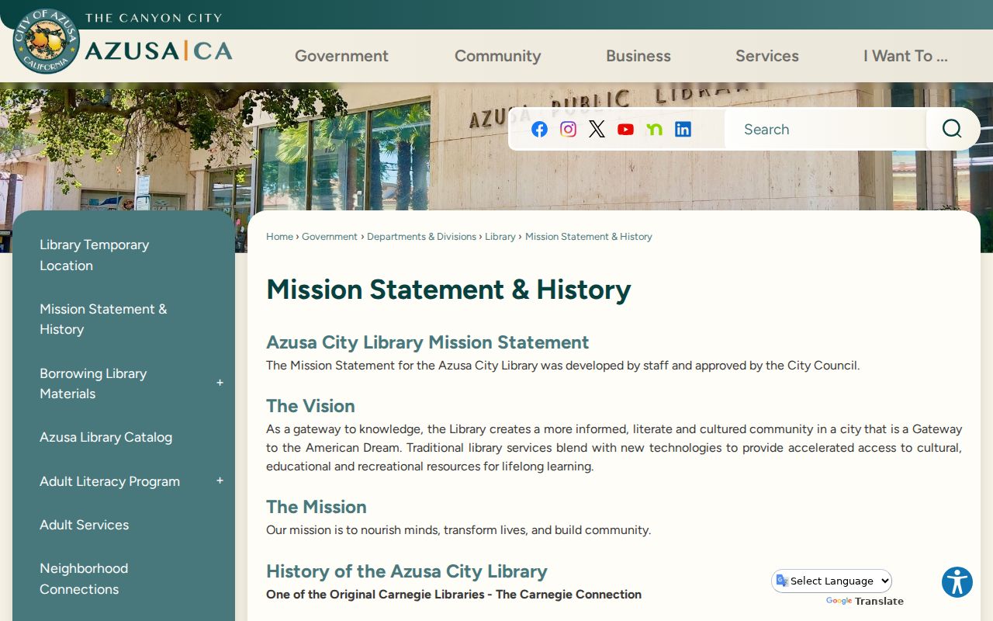Open Neighborhood Connections sidebar link
The image size is (993, 621).
click(84, 578)
